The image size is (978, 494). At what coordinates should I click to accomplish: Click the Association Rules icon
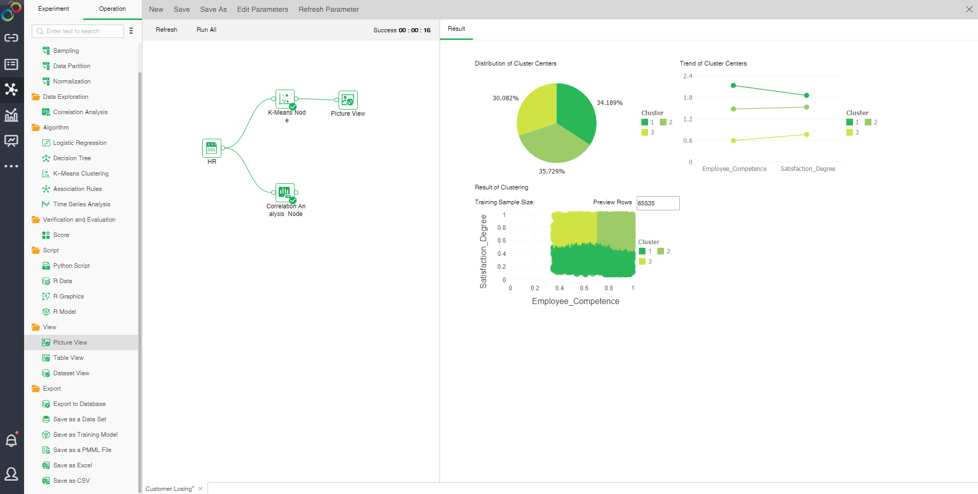(46, 189)
